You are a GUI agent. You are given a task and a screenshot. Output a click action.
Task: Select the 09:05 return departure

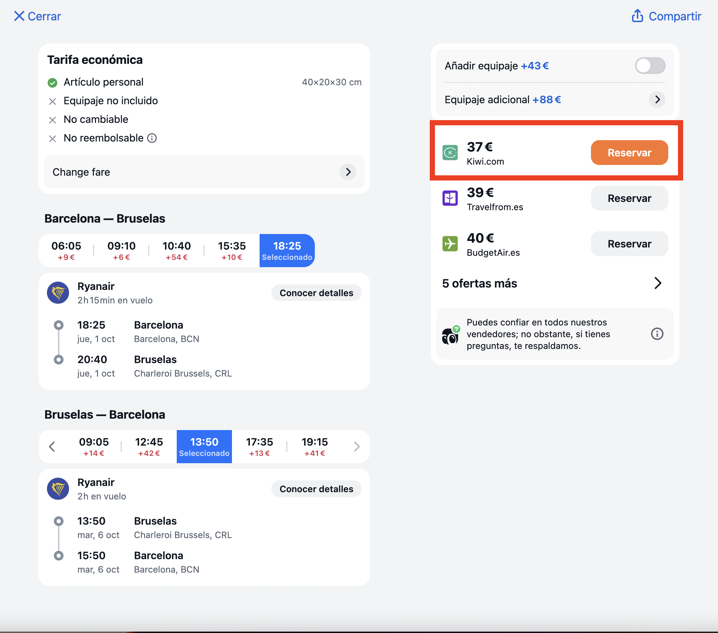tap(94, 447)
